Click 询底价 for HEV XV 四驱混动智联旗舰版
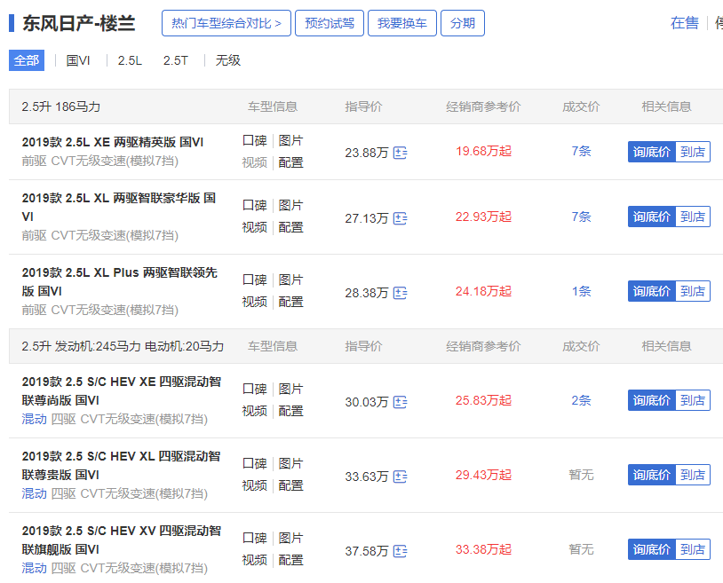This screenshot has height=583, width=723. click(652, 549)
